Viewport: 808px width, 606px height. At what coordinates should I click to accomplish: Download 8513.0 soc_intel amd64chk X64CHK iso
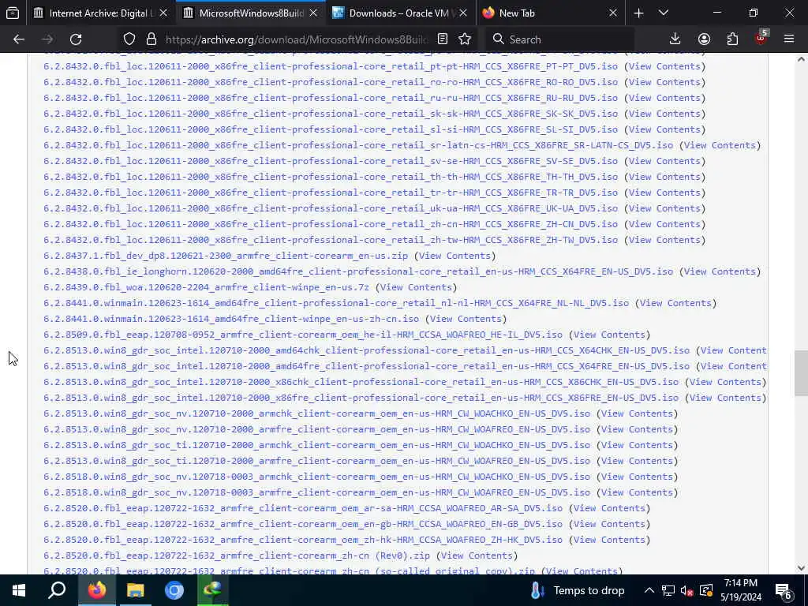(x=366, y=350)
